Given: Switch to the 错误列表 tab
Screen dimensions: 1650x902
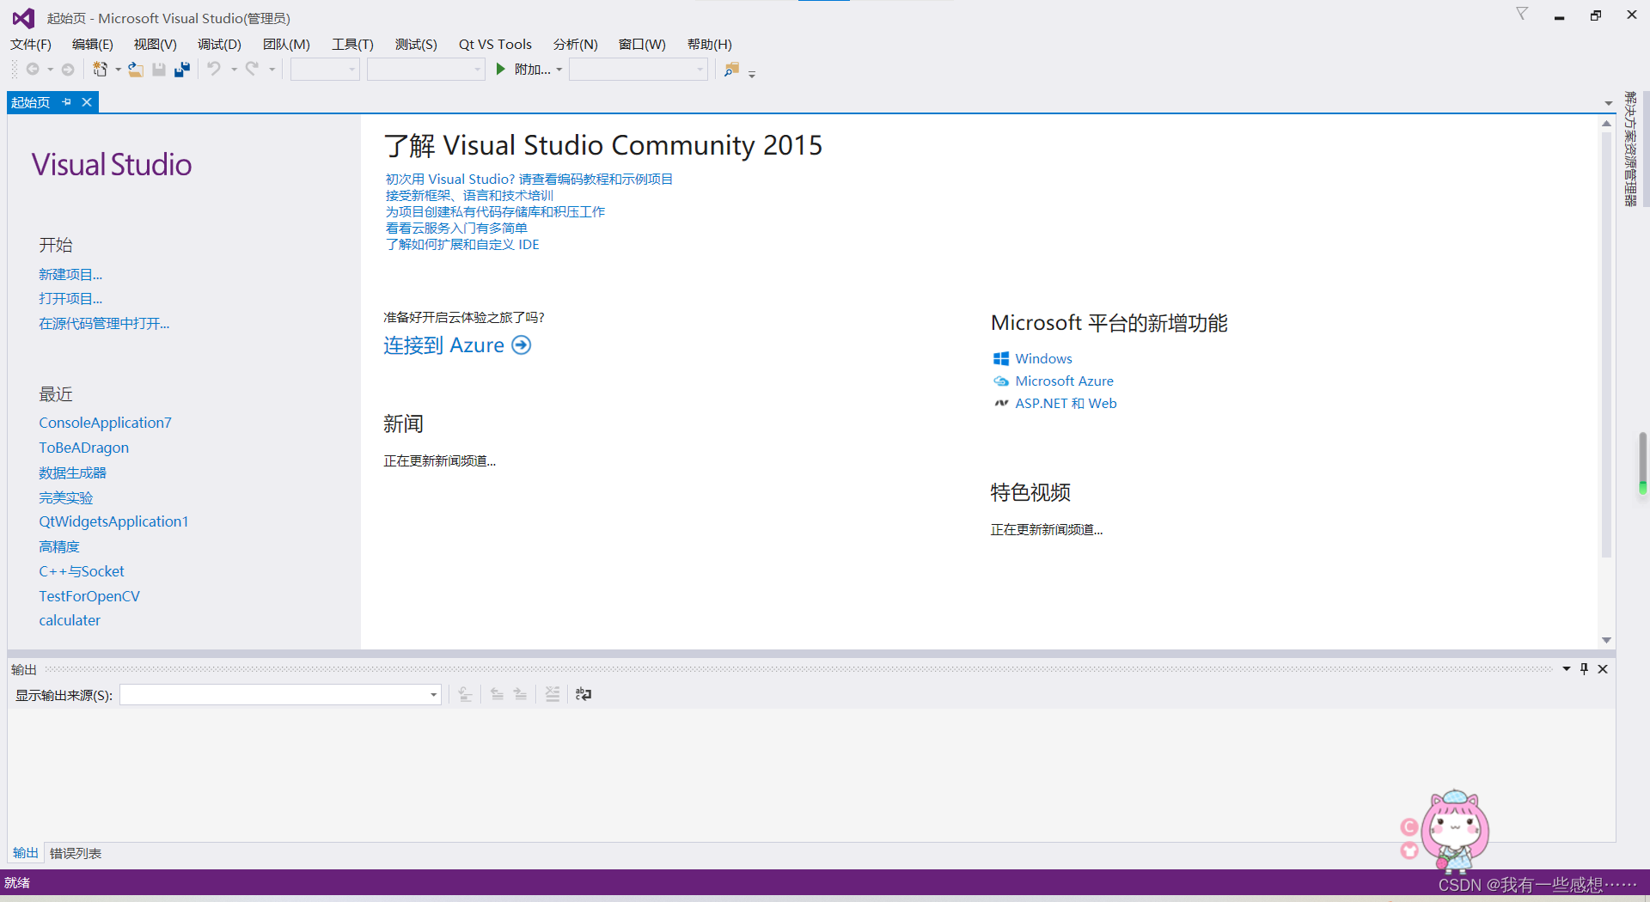Looking at the screenshot, I should point(76,853).
